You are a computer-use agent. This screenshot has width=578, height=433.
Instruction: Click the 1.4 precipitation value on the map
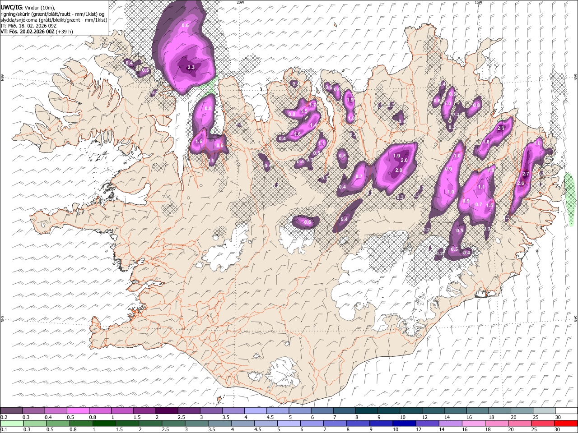tap(313, 125)
